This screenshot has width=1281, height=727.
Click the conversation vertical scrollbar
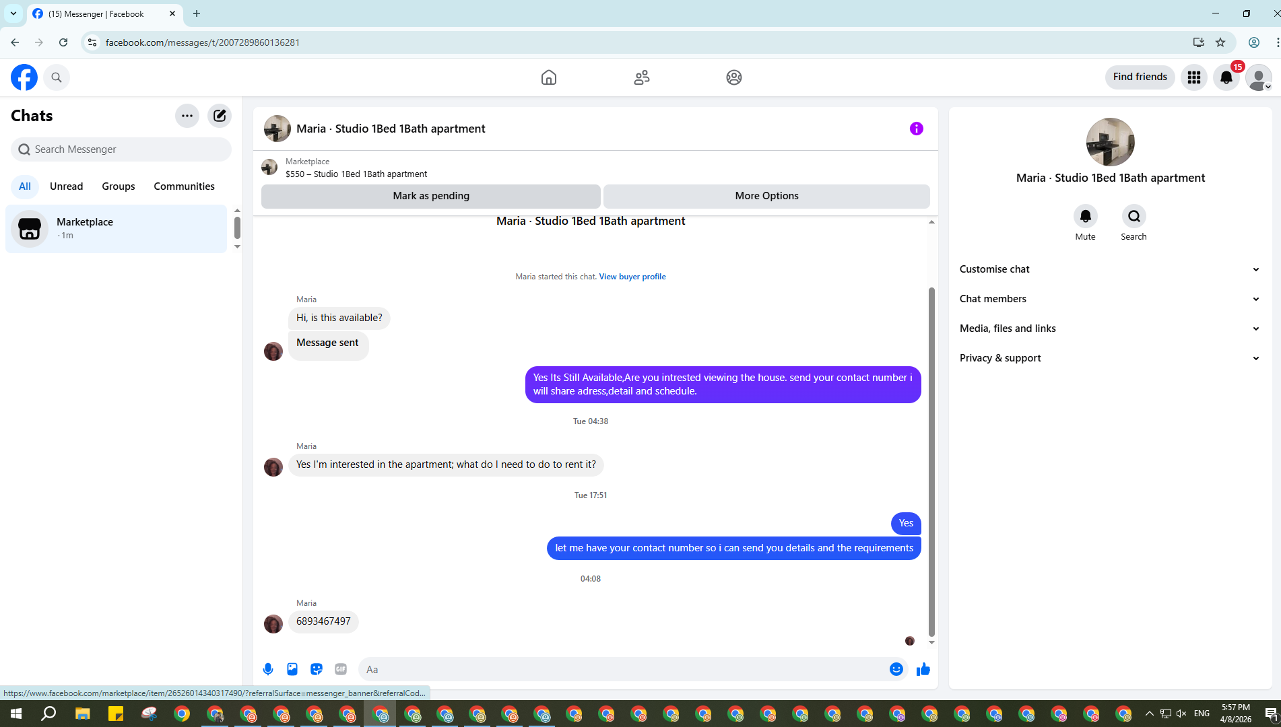[x=931, y=461]
